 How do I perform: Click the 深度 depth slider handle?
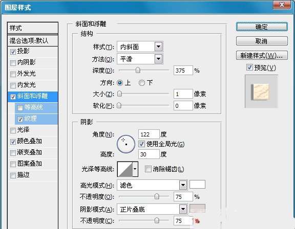[x=138, y=70]
